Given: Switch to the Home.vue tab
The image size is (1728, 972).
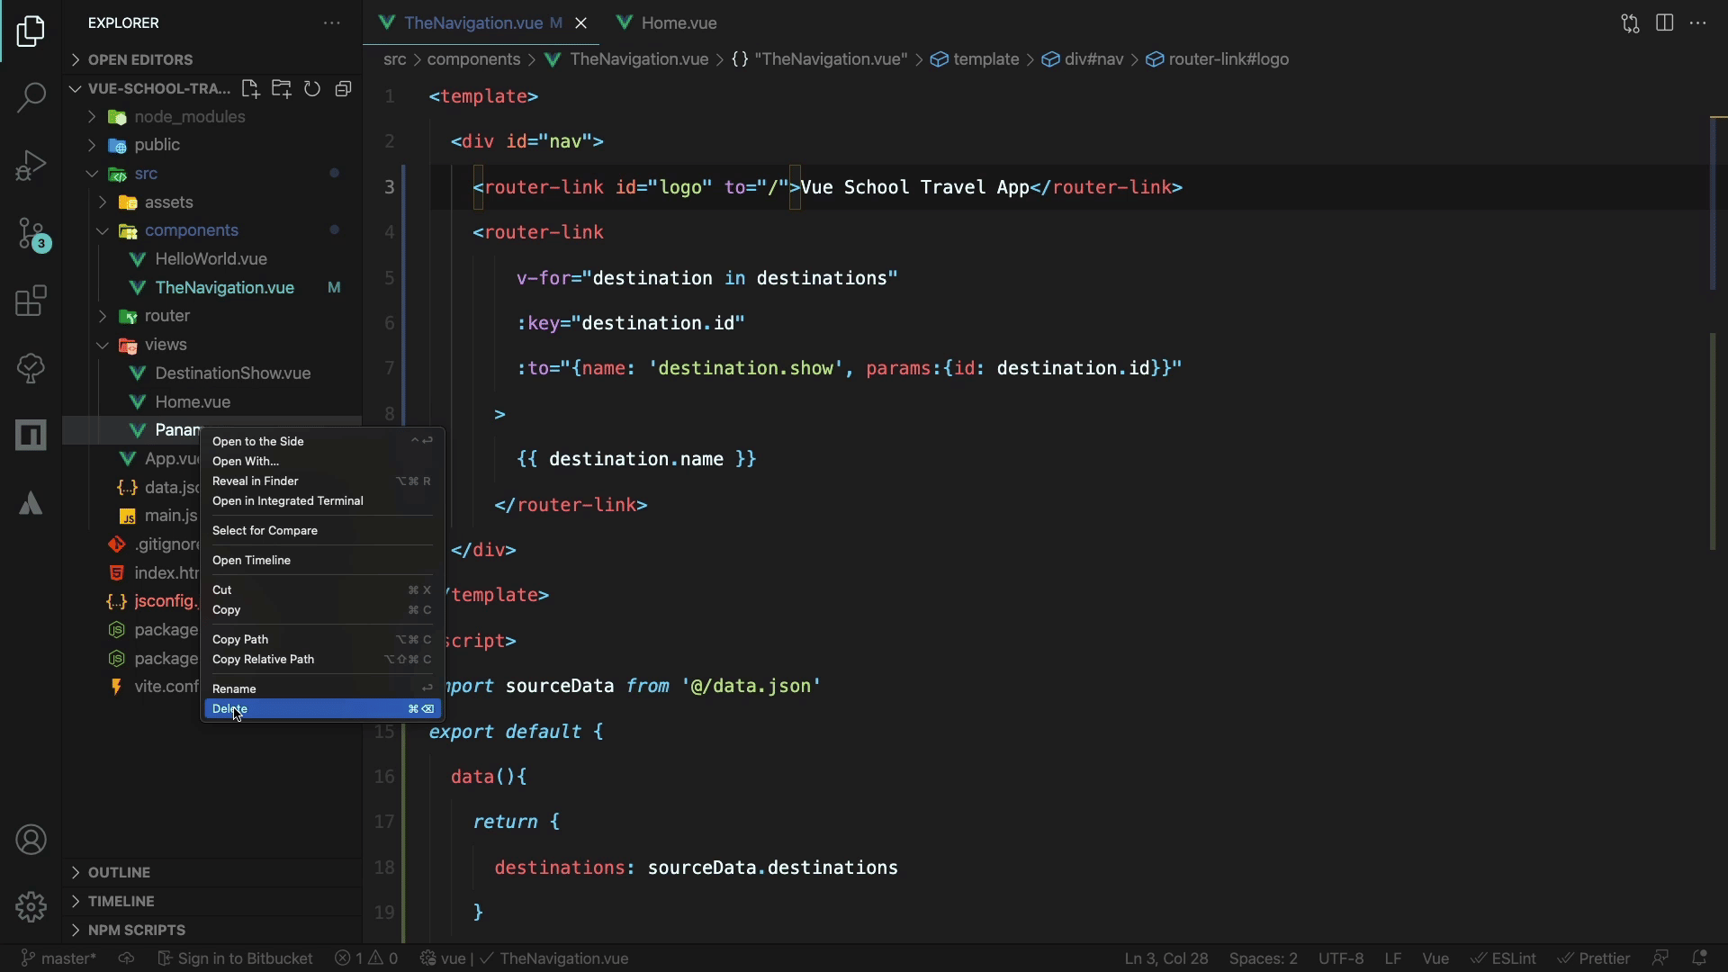Looking at the screenshot, I should [x=679, y=23].
